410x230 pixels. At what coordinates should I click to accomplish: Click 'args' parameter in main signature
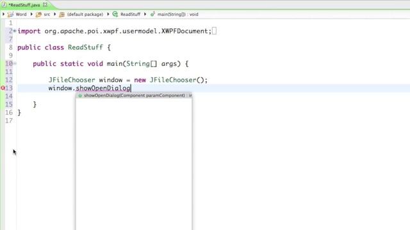click(x=169, y=64)
